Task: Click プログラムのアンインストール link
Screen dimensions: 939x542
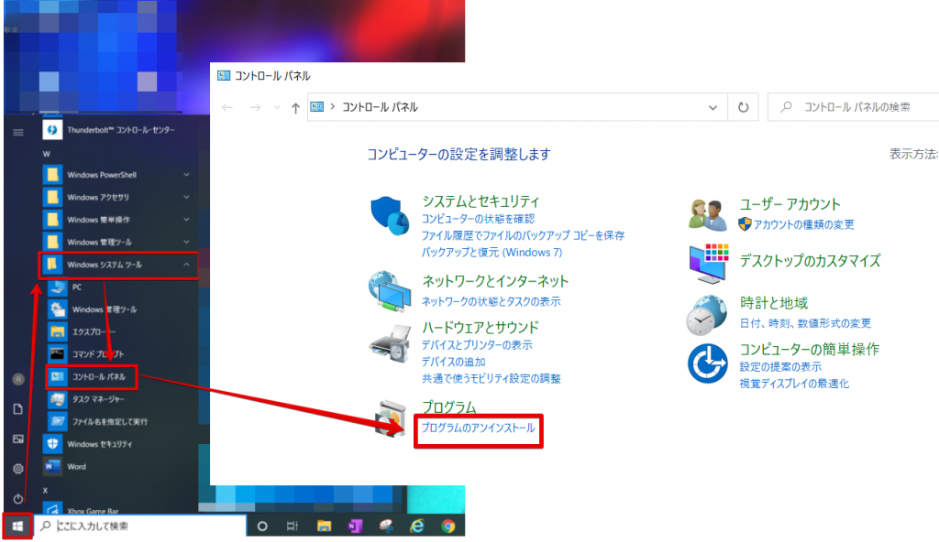Action: [479, 428]
